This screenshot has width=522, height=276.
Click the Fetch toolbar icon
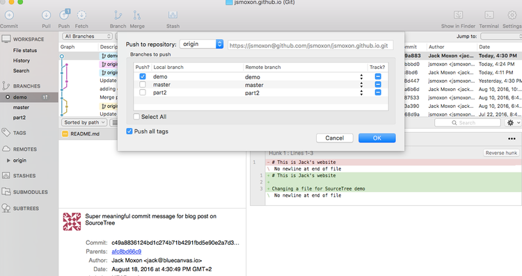tap(81, 15)
